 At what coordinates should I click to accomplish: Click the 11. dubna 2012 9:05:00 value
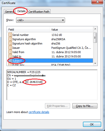[x=66, y=52]
